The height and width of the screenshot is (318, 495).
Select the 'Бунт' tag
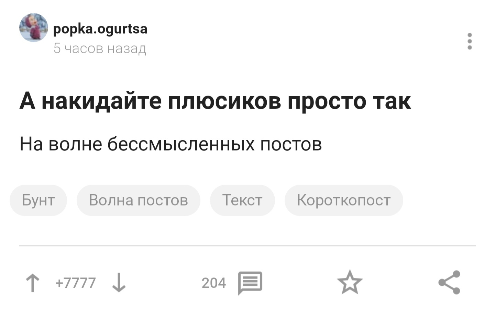[38, 200]
